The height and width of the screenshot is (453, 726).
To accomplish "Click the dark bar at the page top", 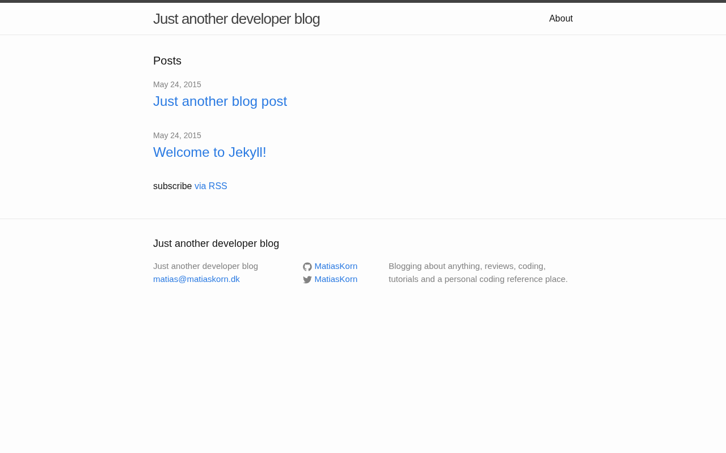I will (363, 1).
